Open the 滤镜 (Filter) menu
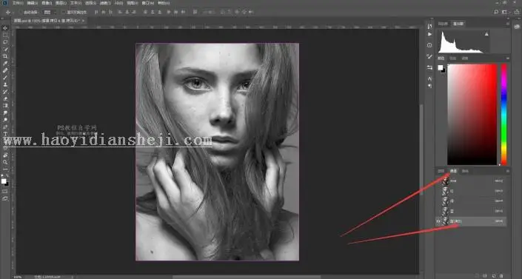The image size is (522, 279). click(105, 3)
